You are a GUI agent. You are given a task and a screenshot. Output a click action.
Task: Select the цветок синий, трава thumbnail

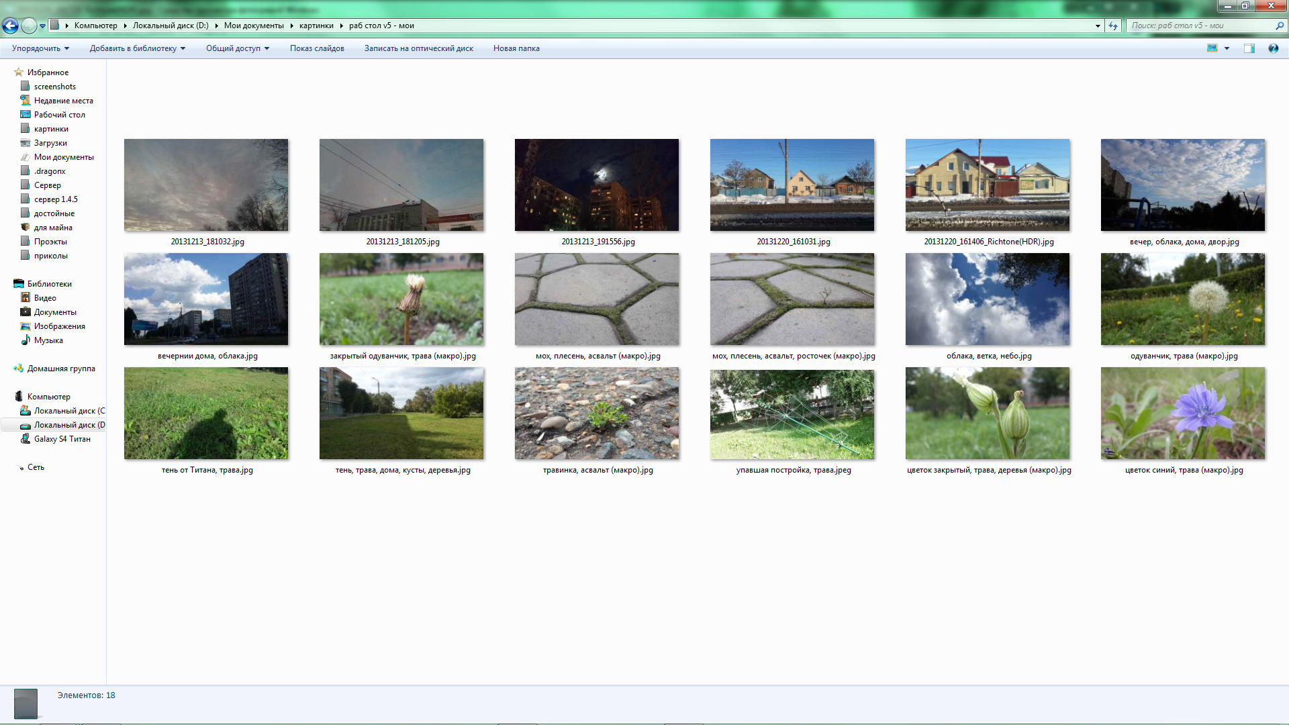[1182, 414]
